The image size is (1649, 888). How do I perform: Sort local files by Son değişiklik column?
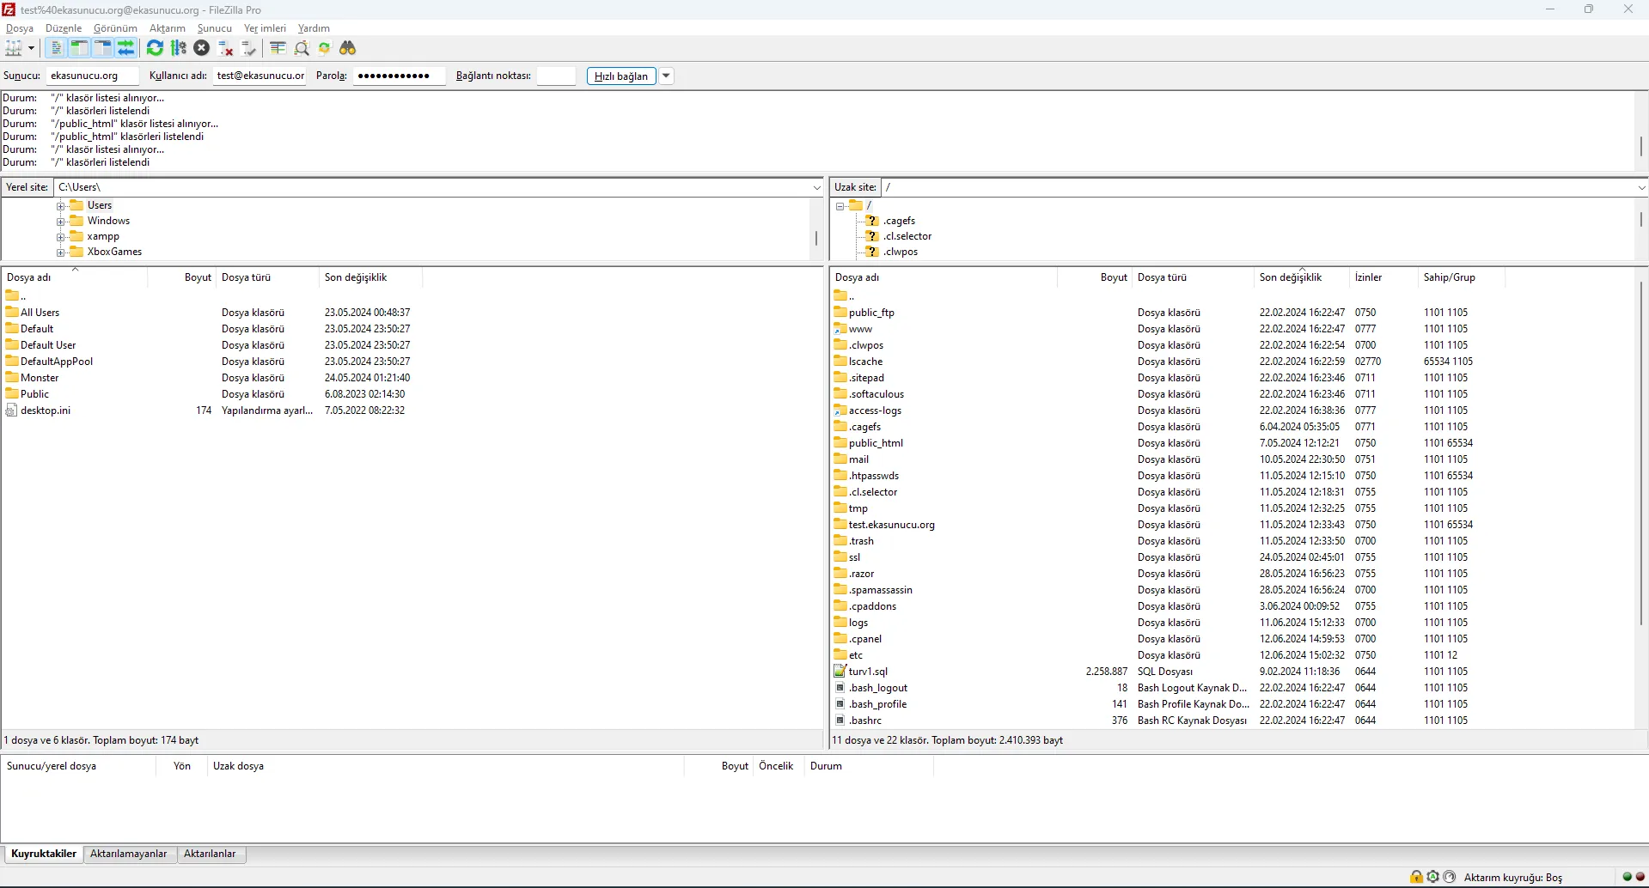point(370,277)
